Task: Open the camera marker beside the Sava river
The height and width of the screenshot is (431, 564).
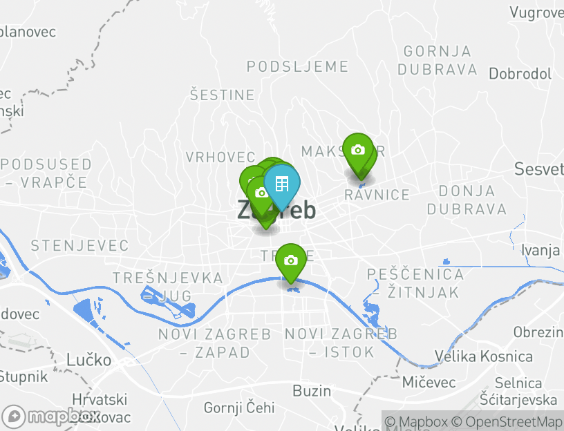Action: [290, 260]
